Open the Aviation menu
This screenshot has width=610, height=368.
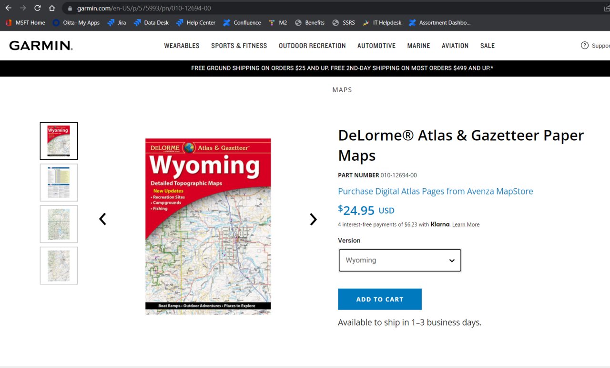(x=455, y=46)
